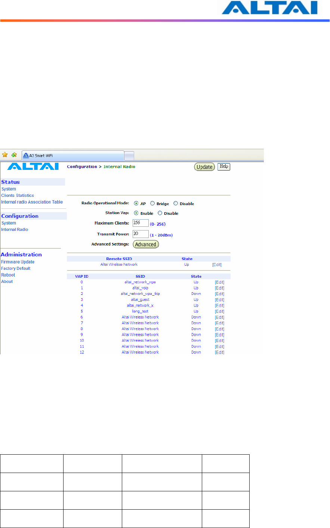Viewport: 330px width, 528px height.
Task: Select AP radio operational mode
Action: (136, 204)
